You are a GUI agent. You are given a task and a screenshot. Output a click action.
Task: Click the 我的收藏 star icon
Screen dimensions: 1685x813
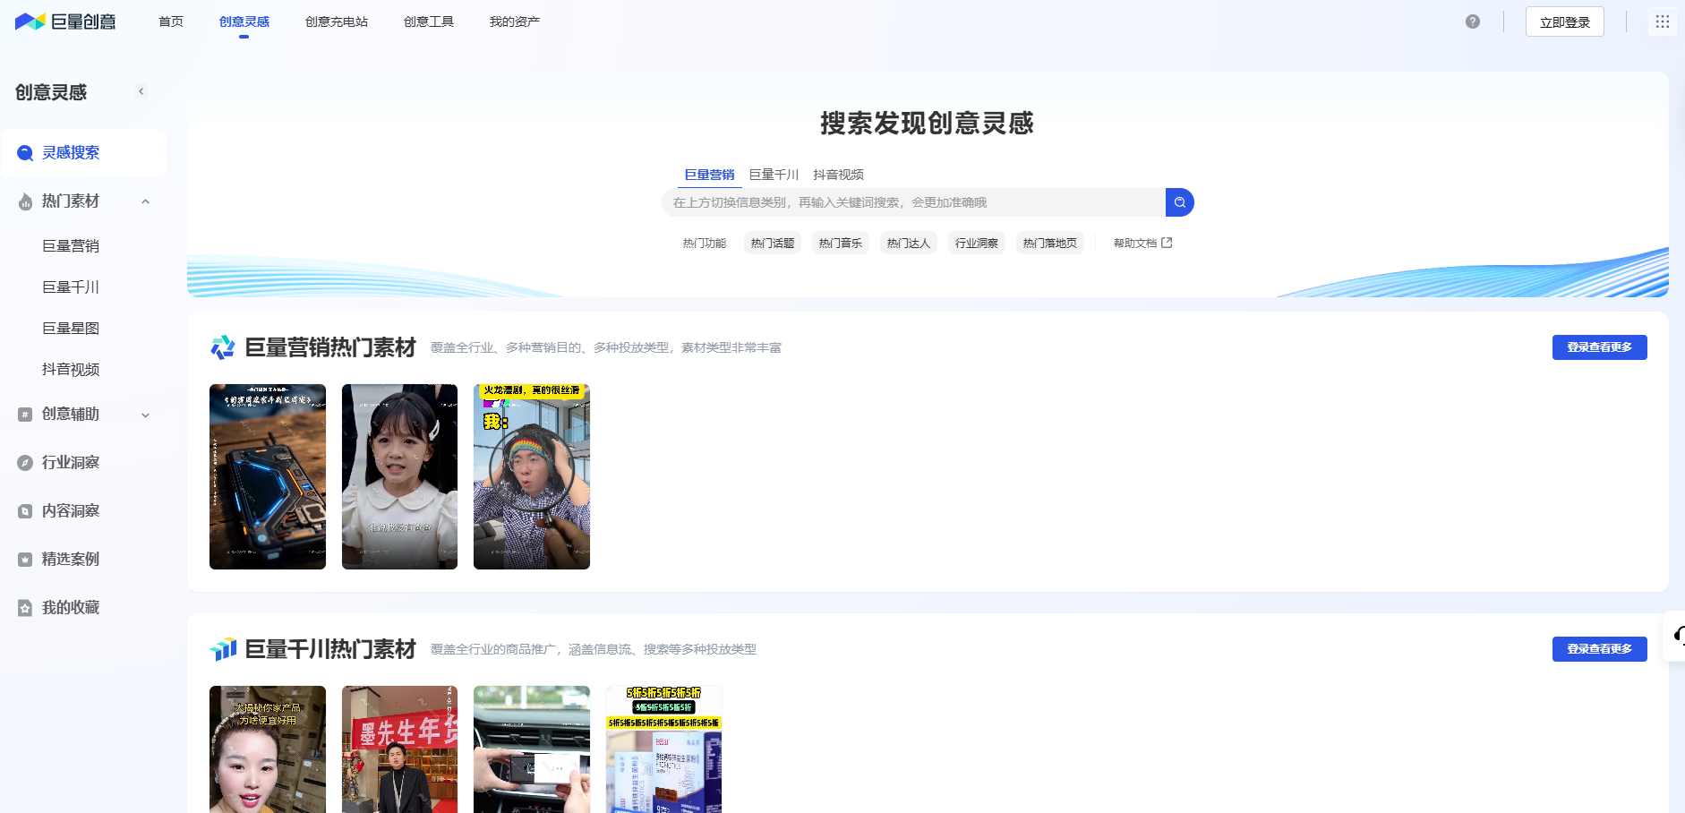25,608
